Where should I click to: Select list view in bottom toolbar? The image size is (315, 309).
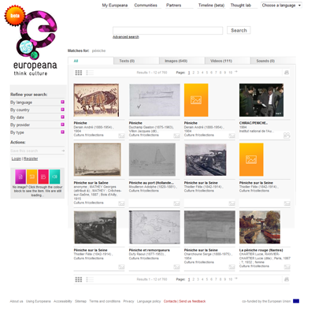click(x=90, y=280)
